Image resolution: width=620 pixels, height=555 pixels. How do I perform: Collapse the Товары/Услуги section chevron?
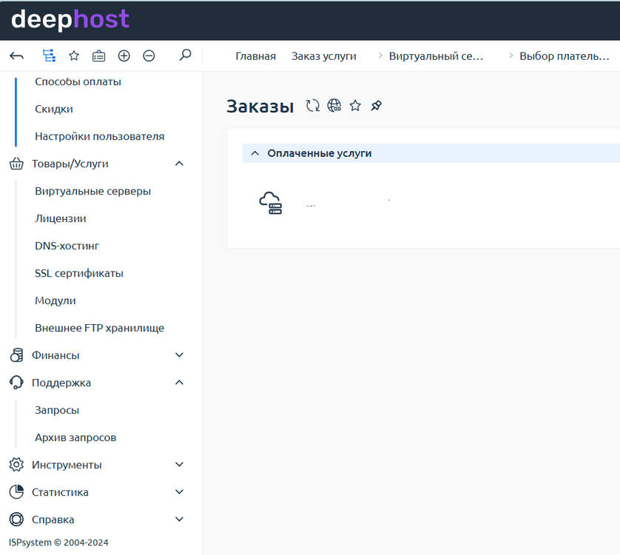pos(179,164)
